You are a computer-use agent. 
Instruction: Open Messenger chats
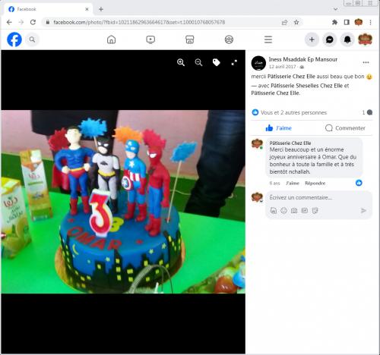point(329,39)
